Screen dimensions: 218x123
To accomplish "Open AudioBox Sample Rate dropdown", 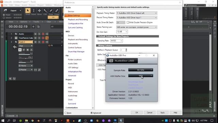I will coord(141,70).
